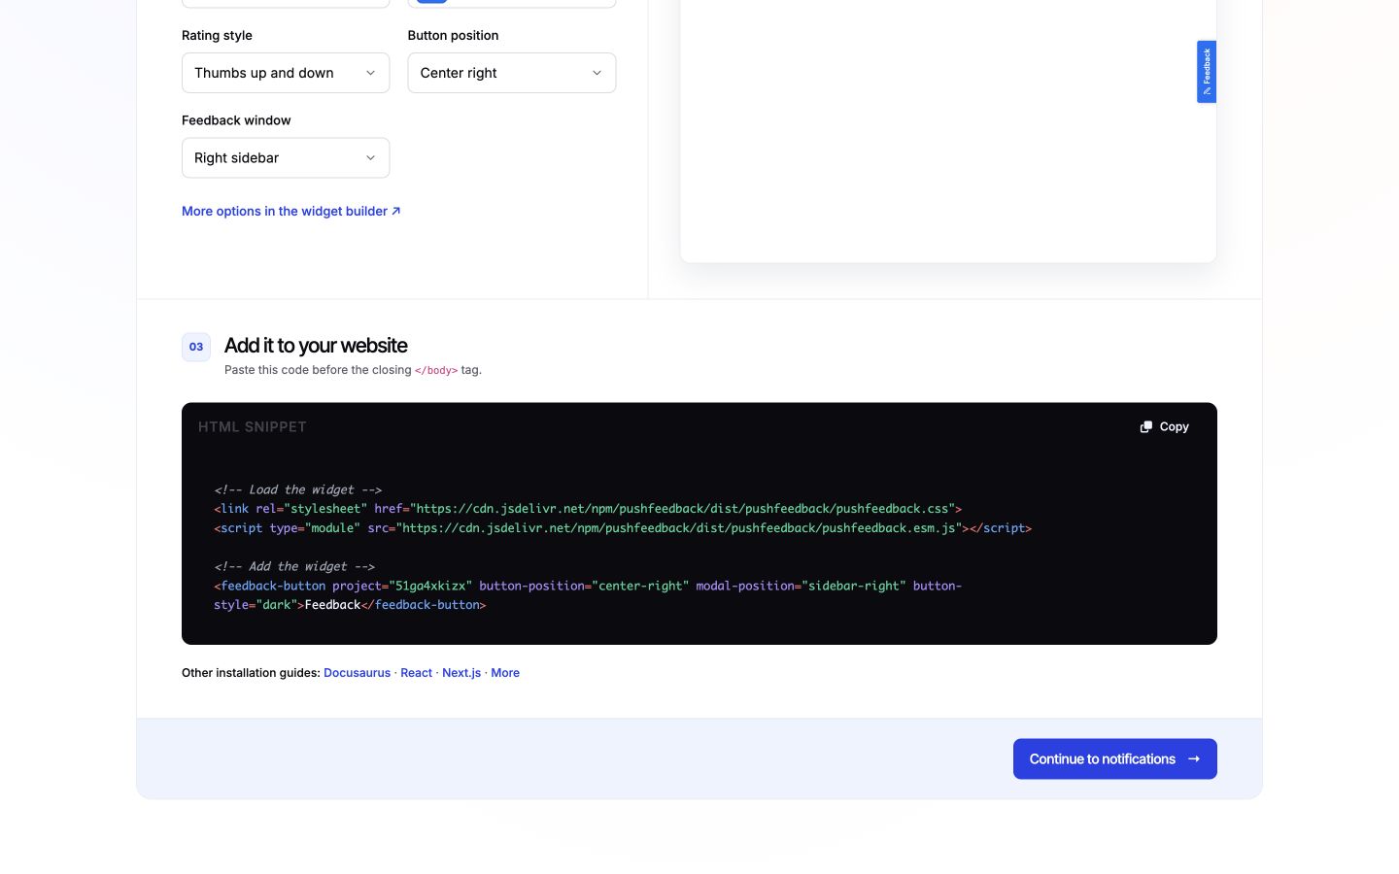Open the Docusaurus installation guide
The width and height of the screenshot is (1399, 874).
point(357,672)
